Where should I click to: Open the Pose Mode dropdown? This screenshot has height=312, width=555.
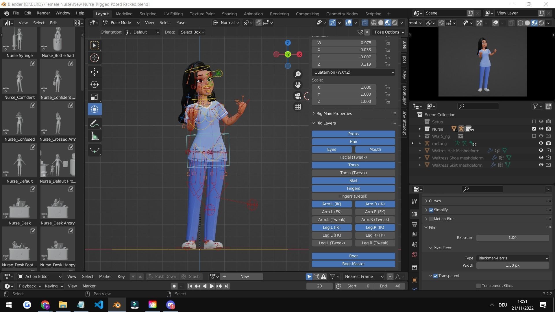[121, 23]
